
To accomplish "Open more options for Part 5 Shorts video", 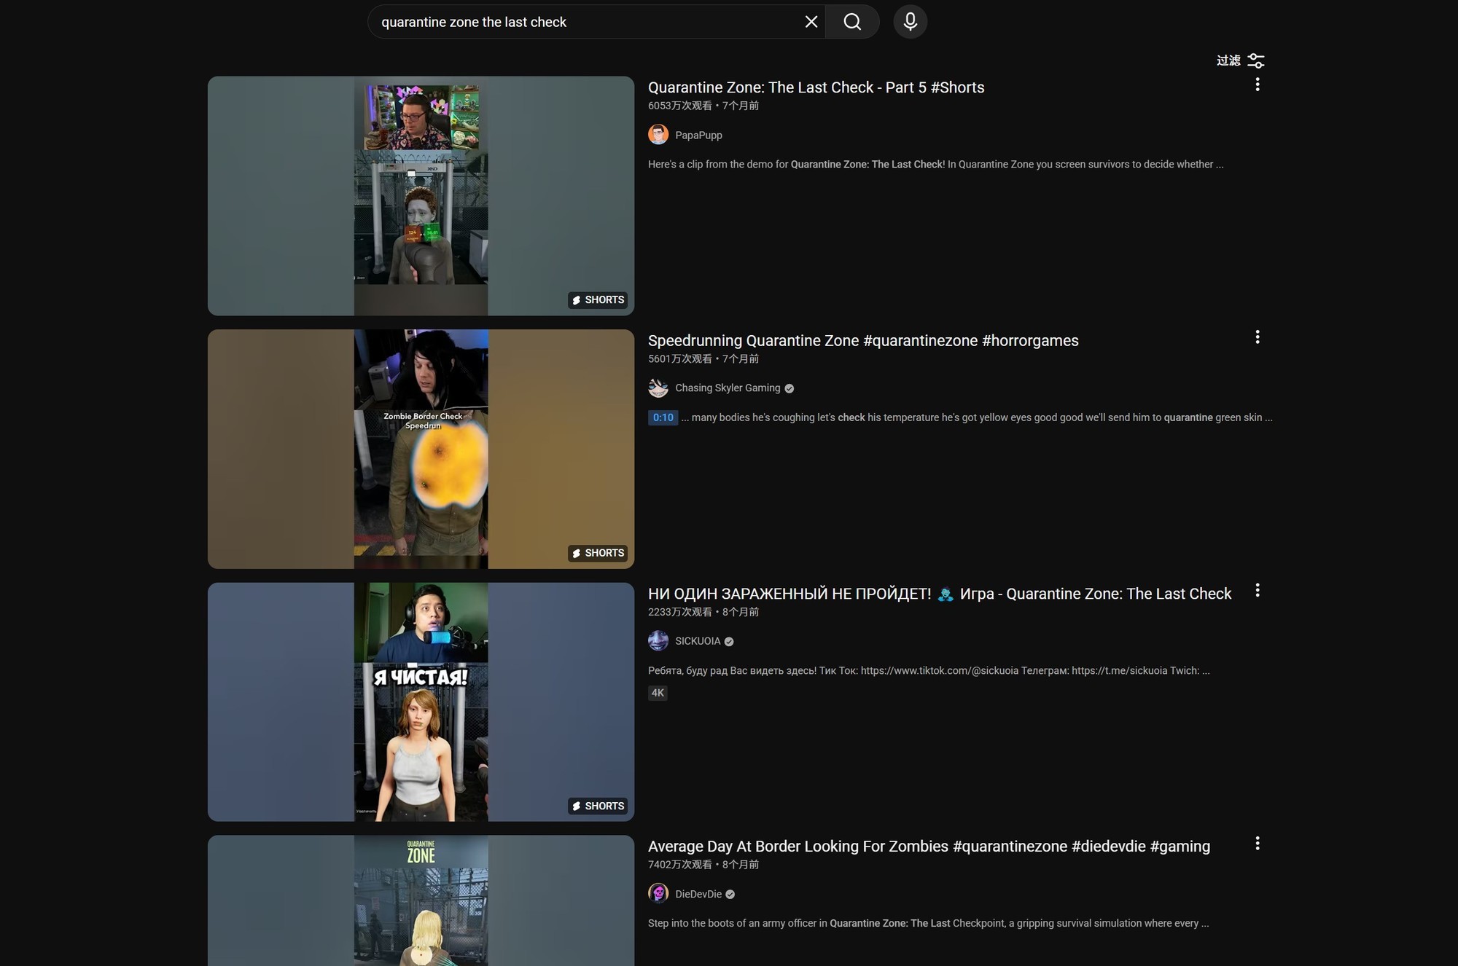I will (1257, 85).
